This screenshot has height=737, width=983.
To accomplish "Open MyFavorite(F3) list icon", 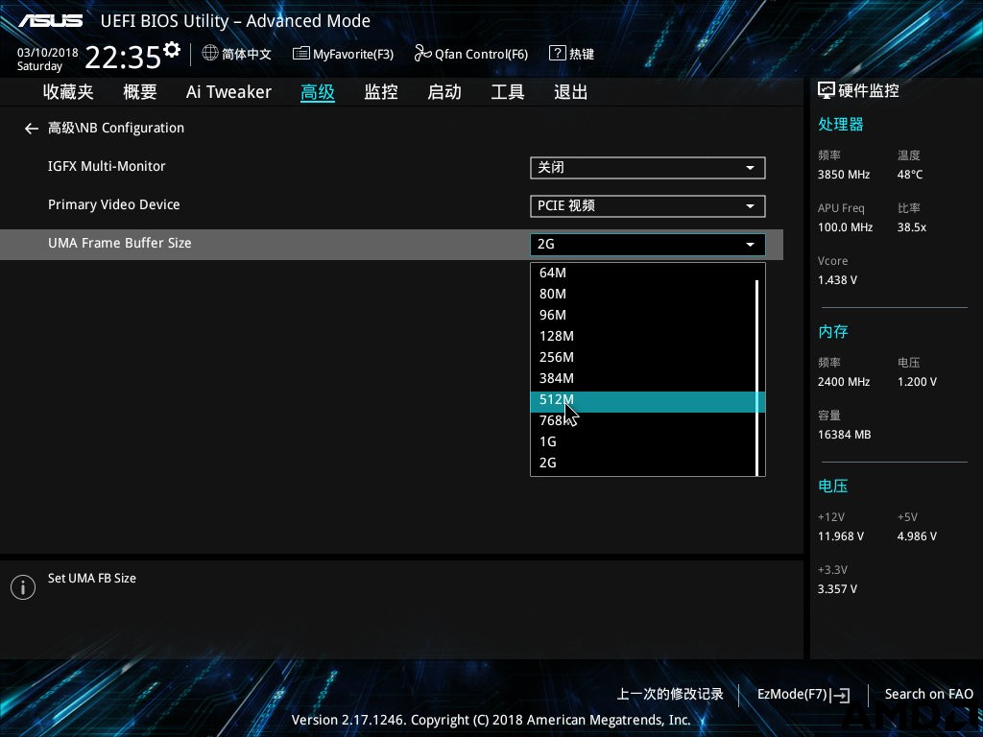I will [x=300, y=54].
